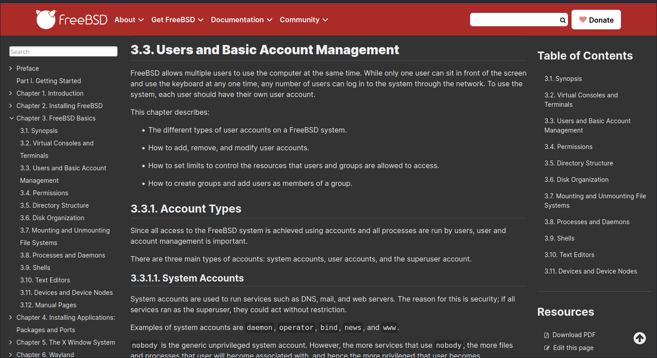Screen dimensions: 657x358
Task: Go to 3.10. Text Editors in Table of Contents
Action: [x=569, y=255]
